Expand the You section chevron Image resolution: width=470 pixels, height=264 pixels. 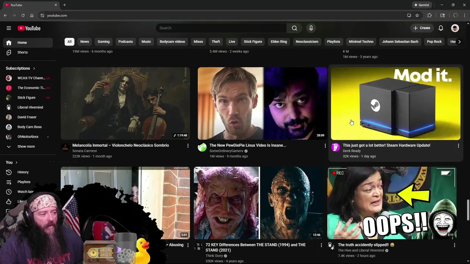(x=16, y=162)
